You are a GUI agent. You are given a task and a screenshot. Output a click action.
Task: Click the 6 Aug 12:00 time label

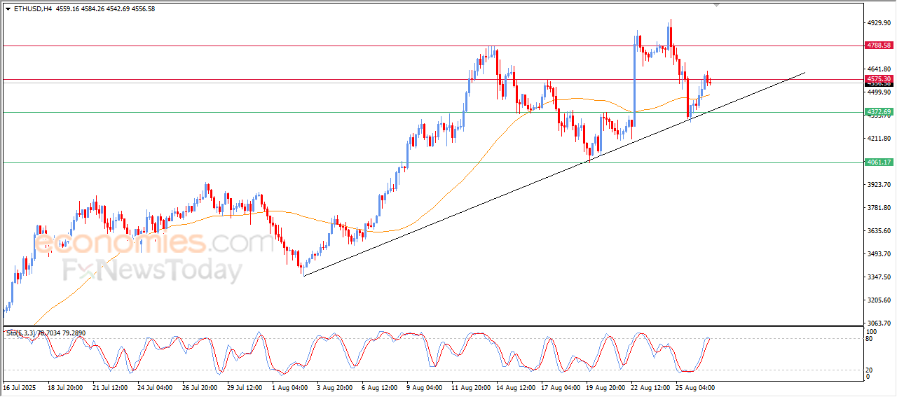point(378,387)
